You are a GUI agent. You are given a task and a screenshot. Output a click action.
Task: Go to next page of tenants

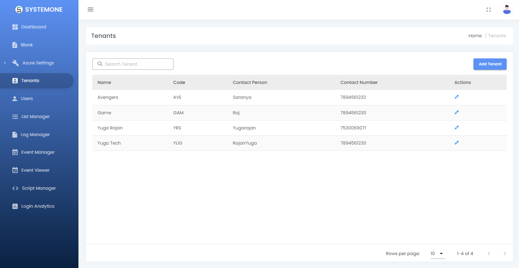pyautogui.click(x=504, y=253)
